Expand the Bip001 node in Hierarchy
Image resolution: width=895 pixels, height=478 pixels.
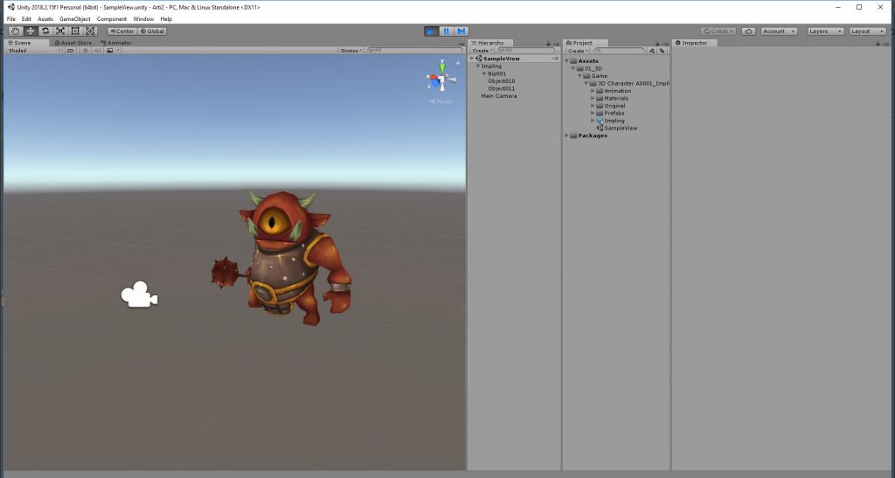tap(484, 73)
